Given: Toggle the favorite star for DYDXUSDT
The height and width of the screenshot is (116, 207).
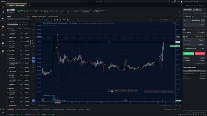Looking at the screenshot, I should click(8, 50).
